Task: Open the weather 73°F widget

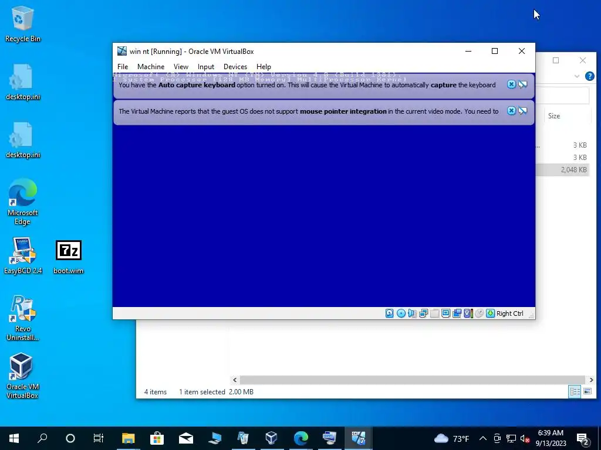Action: tap(451, 438)
